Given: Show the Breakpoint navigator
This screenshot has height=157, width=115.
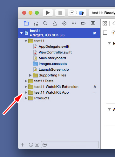Looking at the screenshot, I should click(83, 23).
